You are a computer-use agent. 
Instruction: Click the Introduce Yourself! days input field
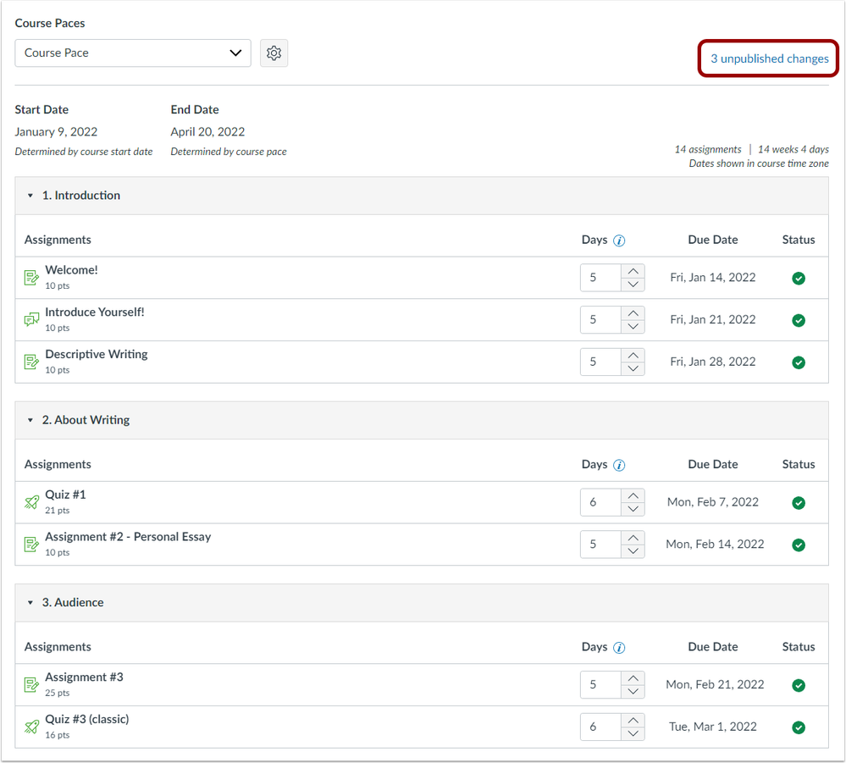coord(600,319)
